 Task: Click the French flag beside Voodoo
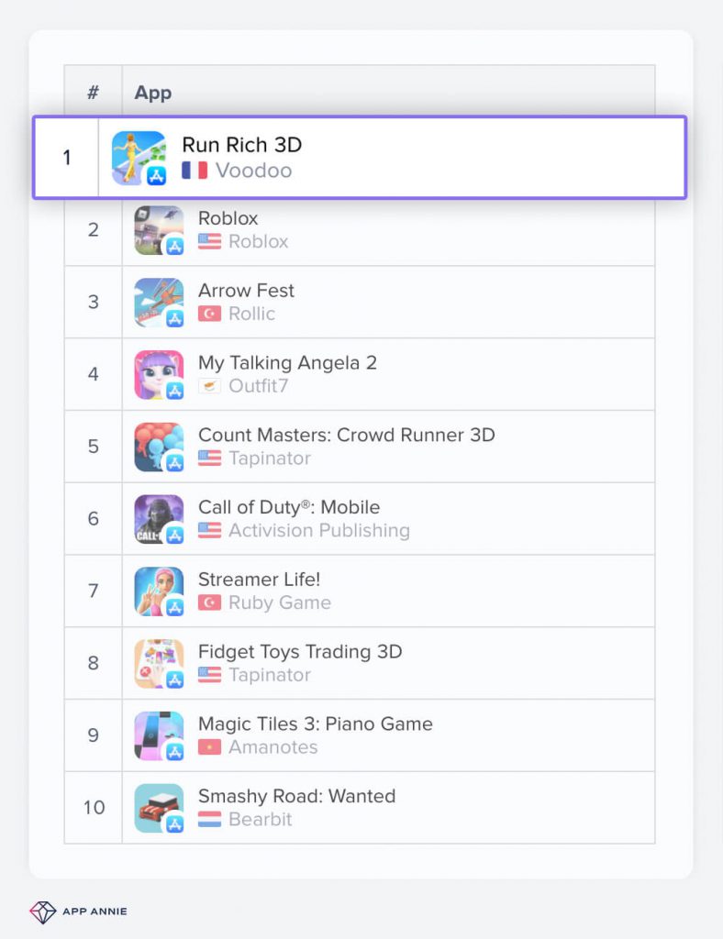tap(194, 171)
